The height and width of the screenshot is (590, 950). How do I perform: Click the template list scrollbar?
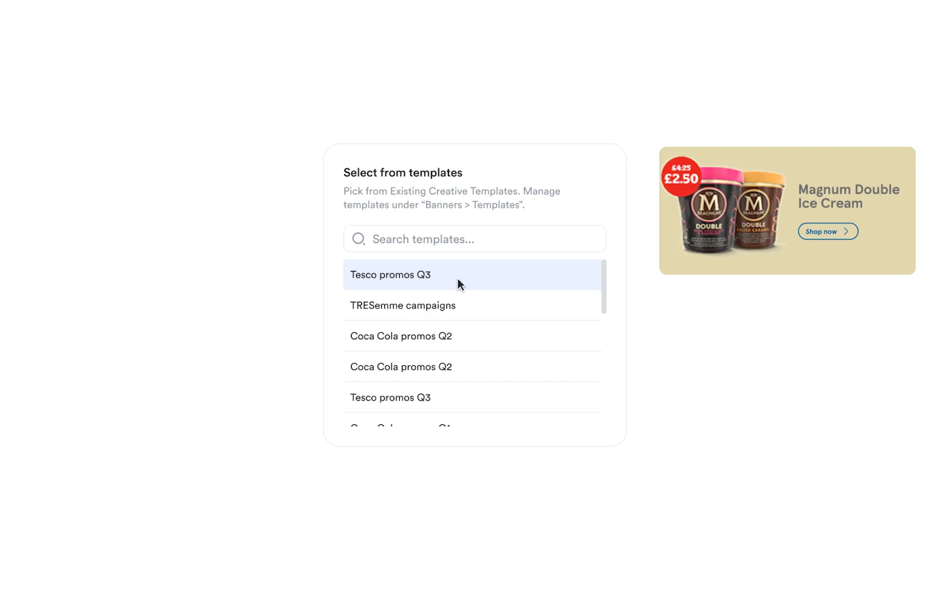603,285
